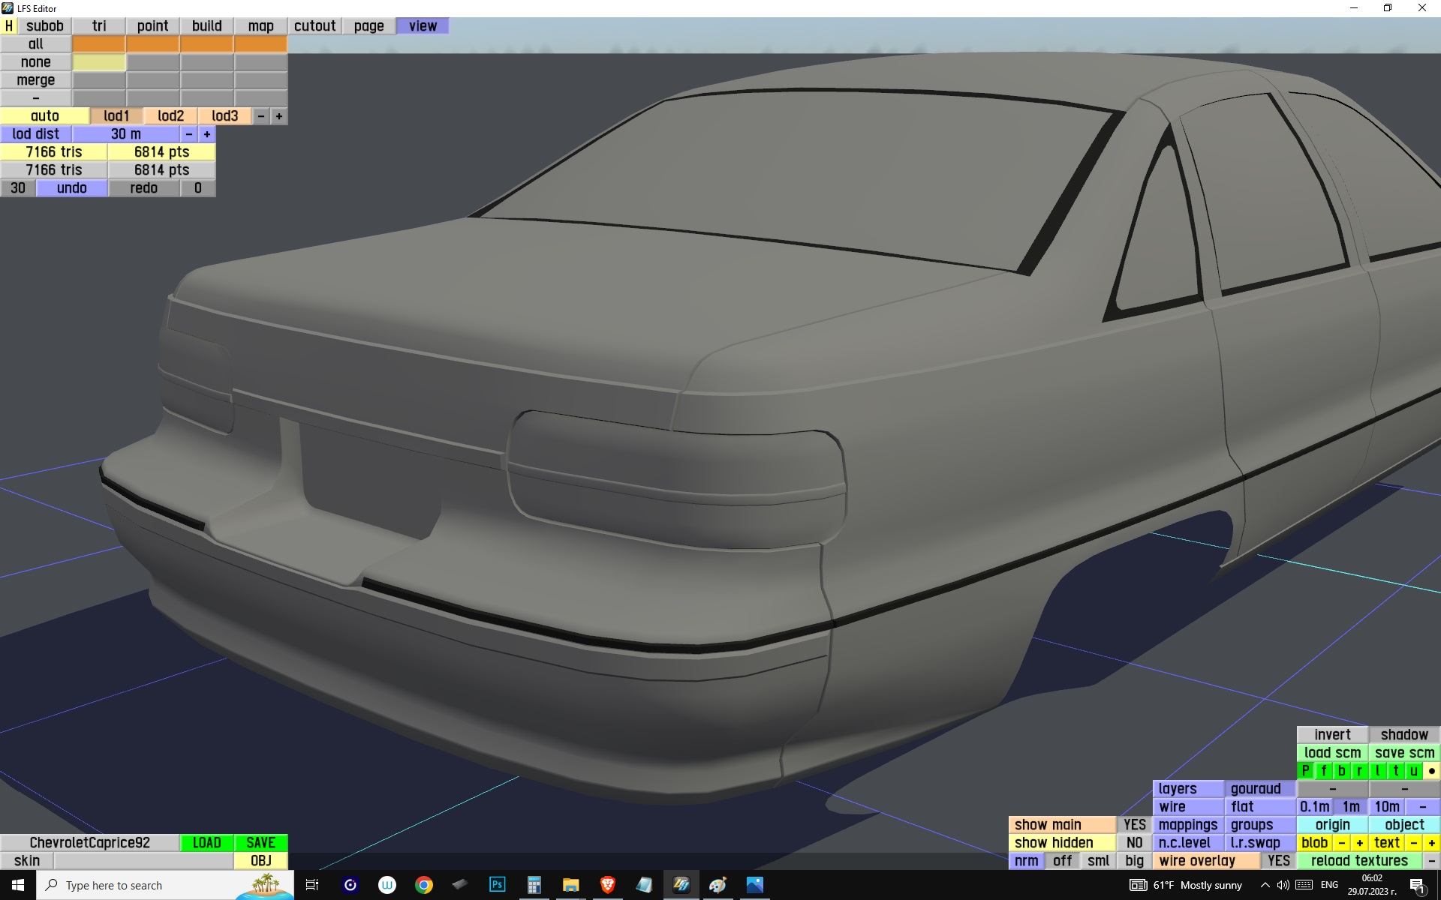Click the reload textures button

[x=1359, y=860]
